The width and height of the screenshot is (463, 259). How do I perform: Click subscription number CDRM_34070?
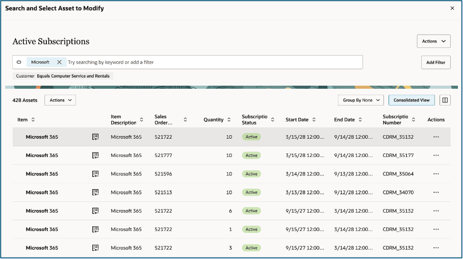pyautogui.click(x=398, y=192)
